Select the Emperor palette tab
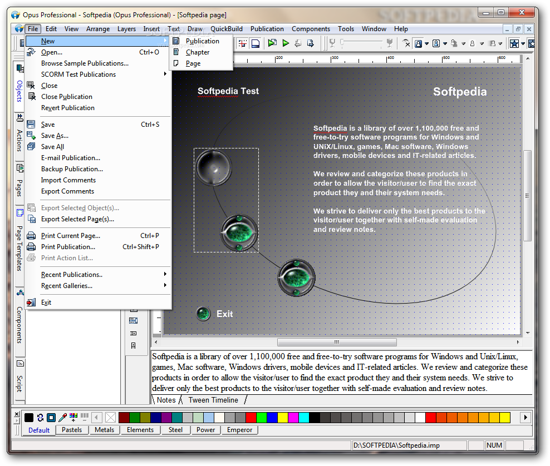The height and width of the screenshot is (466, 550). [x=239, y=430]
